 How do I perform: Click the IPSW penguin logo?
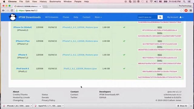pyautogui.click(x=13, y=17)
